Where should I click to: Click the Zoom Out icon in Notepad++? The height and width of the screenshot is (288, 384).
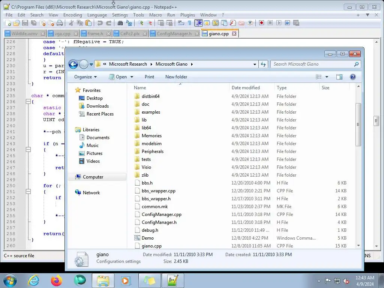pyautogui.click(x=149, y=23)
